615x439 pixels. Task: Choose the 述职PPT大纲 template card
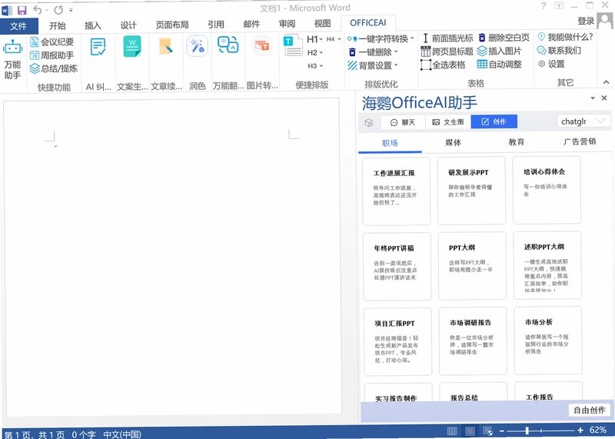coord(547,265)
